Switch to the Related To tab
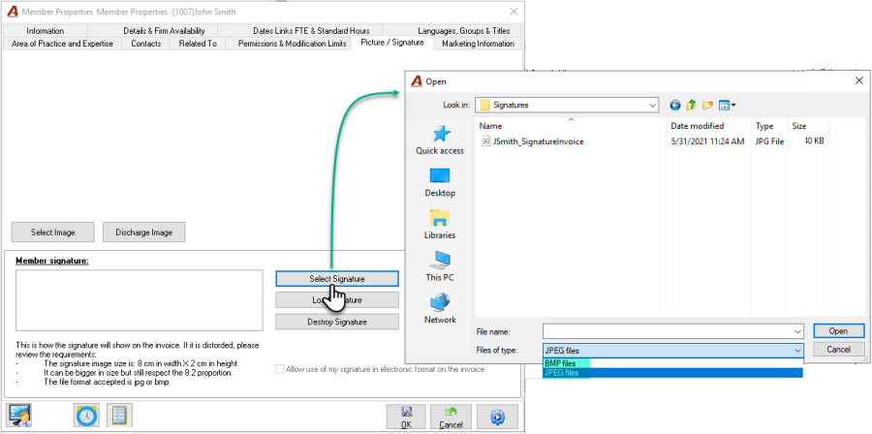The width and height of the screenshot is (872, 434). (x=198, y=44)
